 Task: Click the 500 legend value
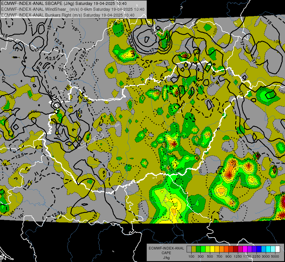(x=210, y=256)
